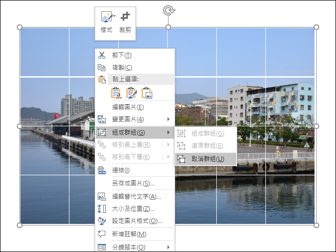Select the 裁剪 crop tool
This screenshot has width=336, height=252.
pyautogui.click(x=125, y=22)
